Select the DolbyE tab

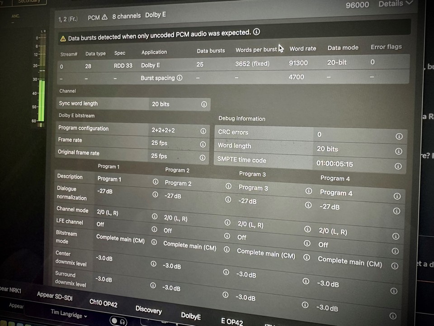tap(191, 316)
